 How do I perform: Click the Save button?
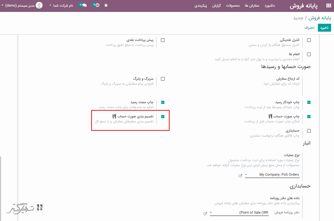click(x=324, y=28)
